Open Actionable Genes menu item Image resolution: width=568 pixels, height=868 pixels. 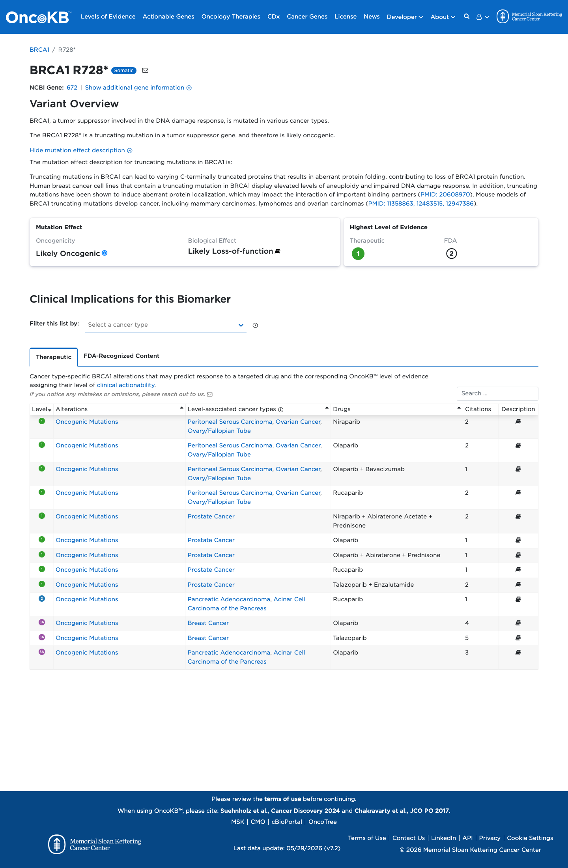tap(168, 17)
